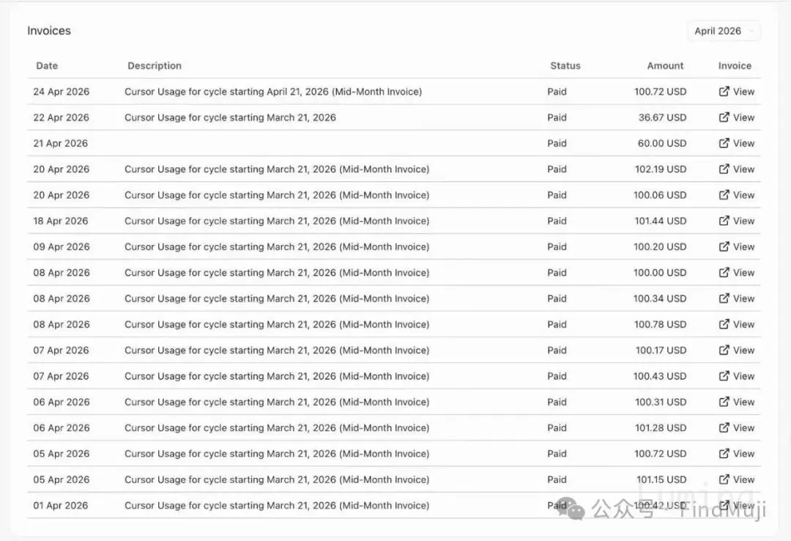View the 101.28 USD invoice
Viewport: 791px width, 541px height.
click(737, 427)
